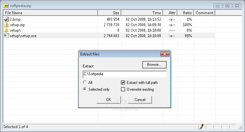The height and width of the screenshot is (132, 245).
Task: Click time 02 Oct 2008, 16:09:30
Action: [143, 25]
